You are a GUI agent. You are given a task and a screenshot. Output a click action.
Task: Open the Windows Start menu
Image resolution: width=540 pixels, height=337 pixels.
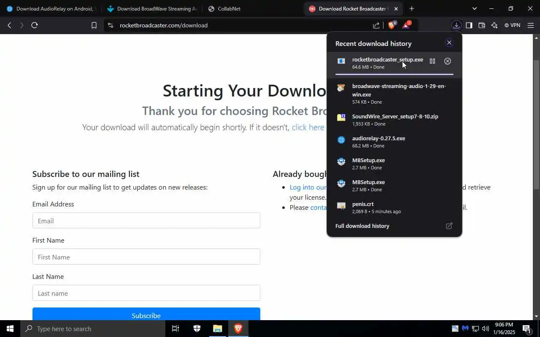point(10,329)
